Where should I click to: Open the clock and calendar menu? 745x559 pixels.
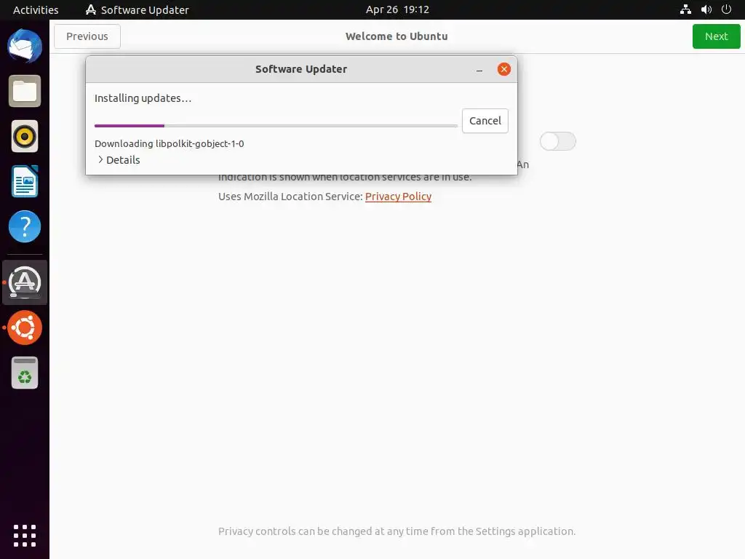[x=397, y=9]
